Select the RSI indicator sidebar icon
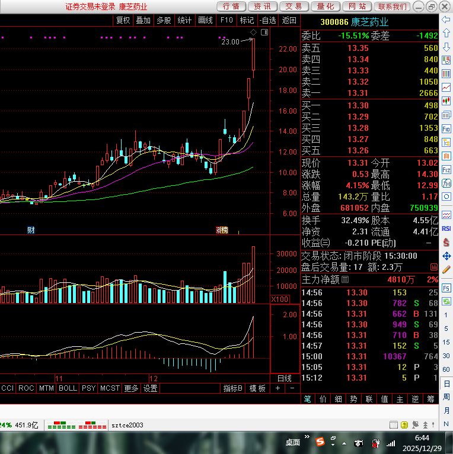The width and height of the screenshot is (453, 454). (x=446, y=228)
